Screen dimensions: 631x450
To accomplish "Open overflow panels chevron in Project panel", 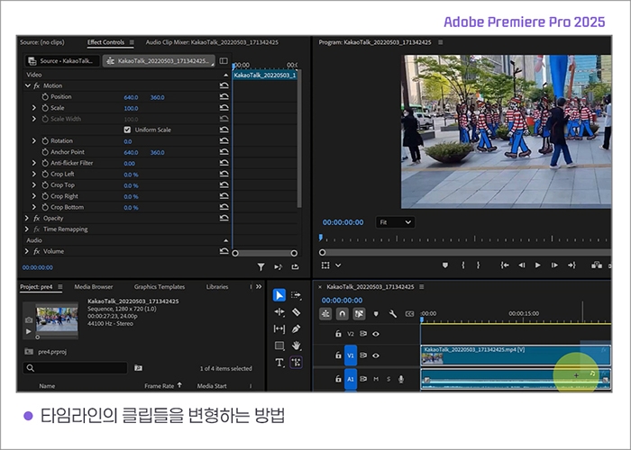I will (259, 286).
